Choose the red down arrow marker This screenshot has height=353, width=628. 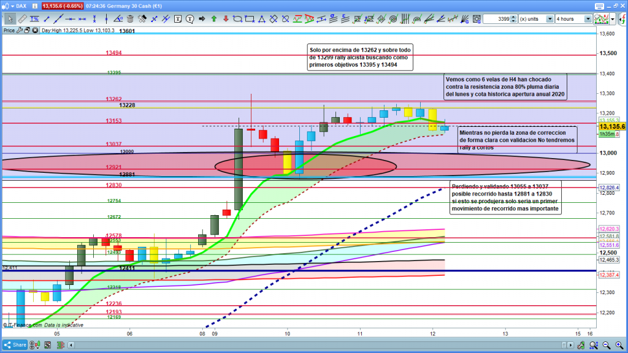[225, 19]
